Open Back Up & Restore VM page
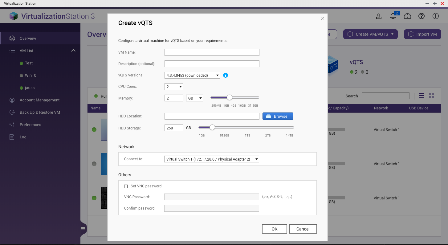This screenshot has height=245, width=448. [x=40, y=112]
